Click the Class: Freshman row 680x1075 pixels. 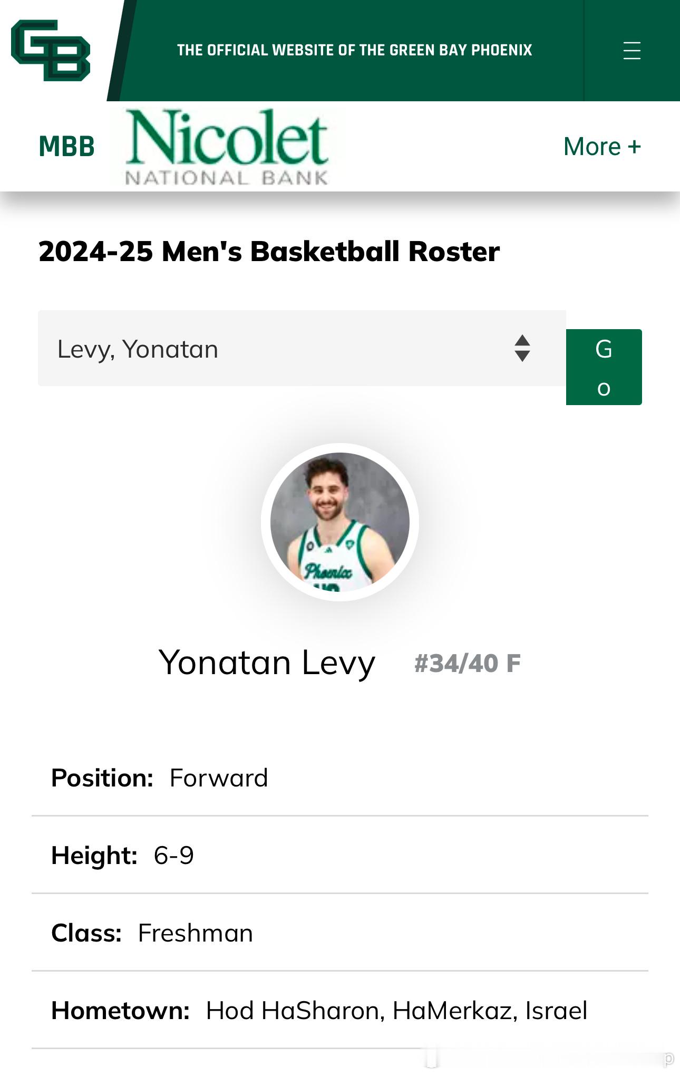click(340, 933)
